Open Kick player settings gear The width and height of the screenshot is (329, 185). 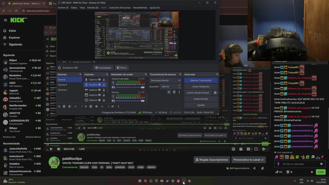click(263, 149)
